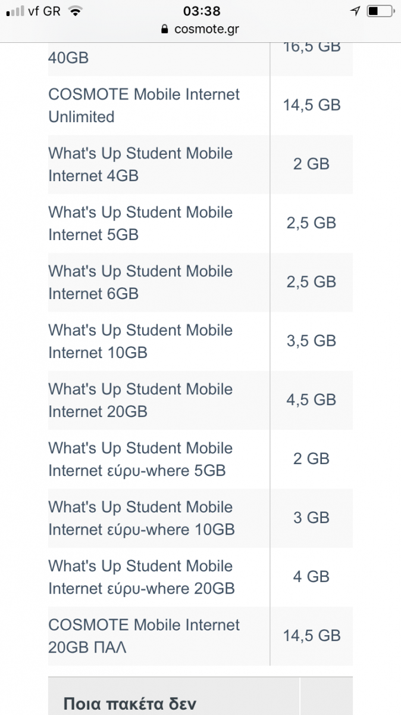This screenshot has height=715, width=401.
Task: Tap the padlock icon beside cosmote.gr
Action: (165, 29)
